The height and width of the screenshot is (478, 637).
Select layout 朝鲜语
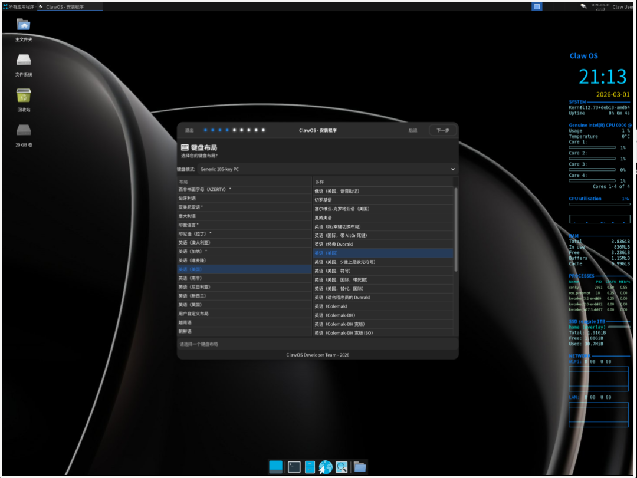point(244,331)
